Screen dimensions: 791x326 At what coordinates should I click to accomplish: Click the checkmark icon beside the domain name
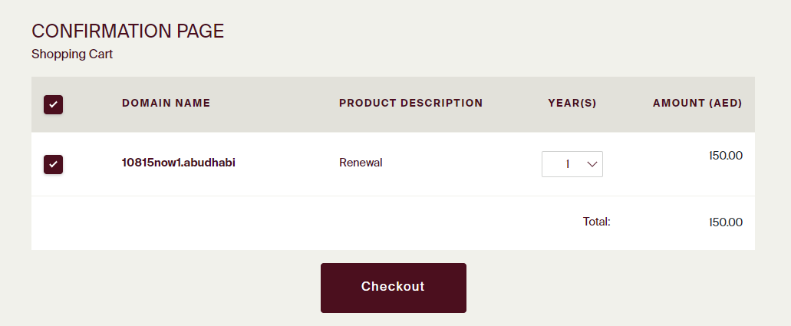click(54, 164)
